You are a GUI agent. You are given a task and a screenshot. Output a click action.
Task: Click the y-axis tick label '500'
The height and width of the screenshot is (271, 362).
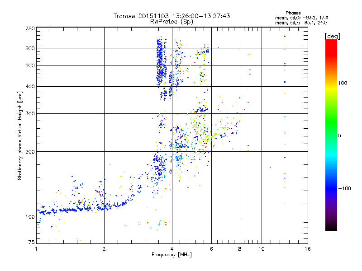tap(30, 65)
